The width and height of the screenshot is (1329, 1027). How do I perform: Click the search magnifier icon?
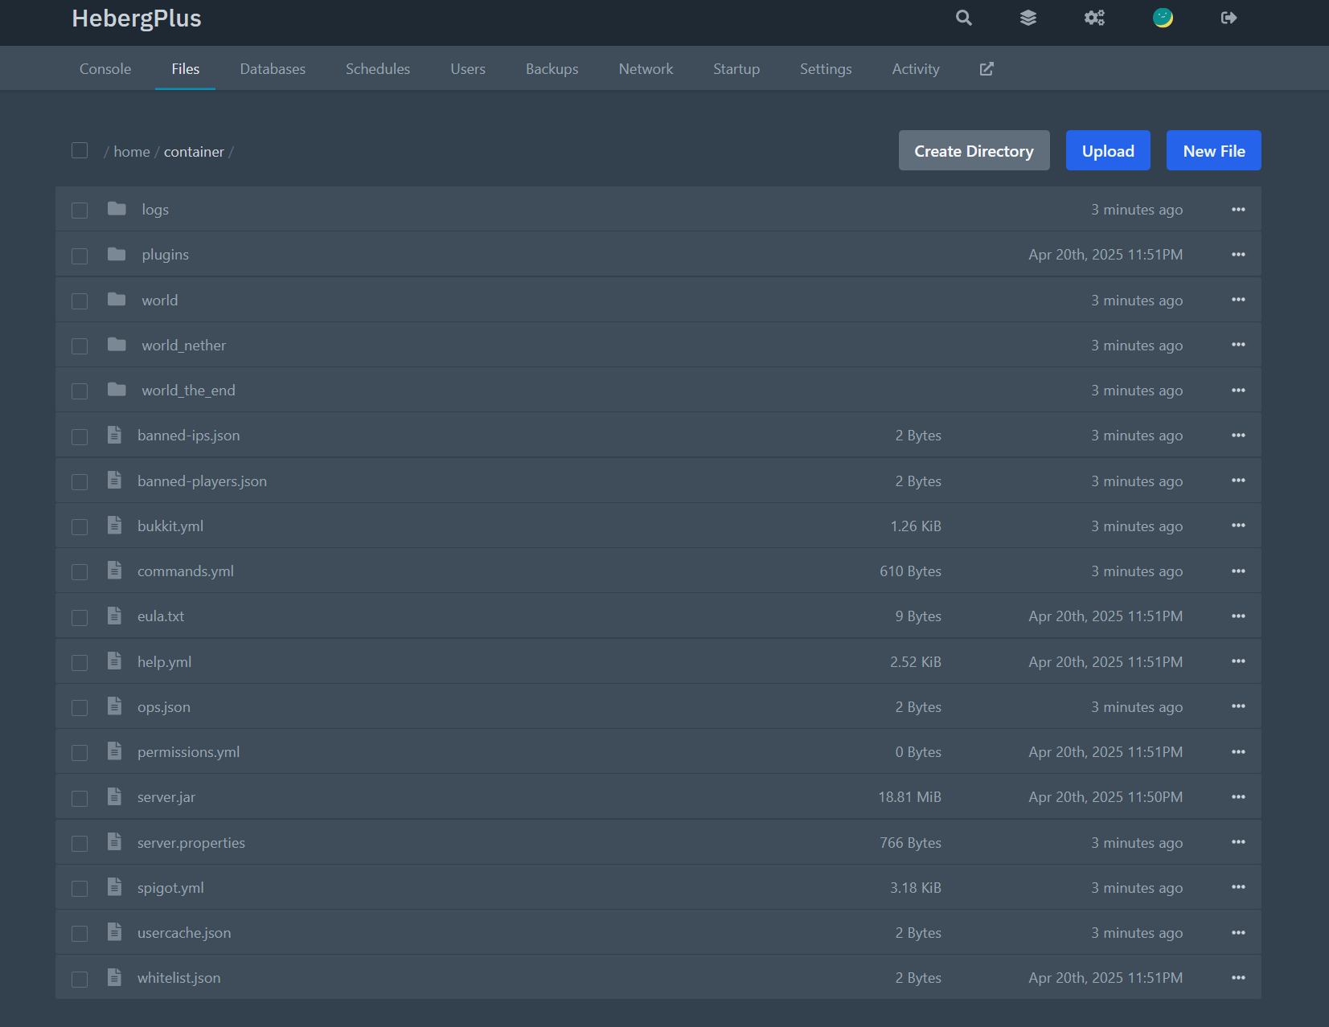tap(963, 18)
